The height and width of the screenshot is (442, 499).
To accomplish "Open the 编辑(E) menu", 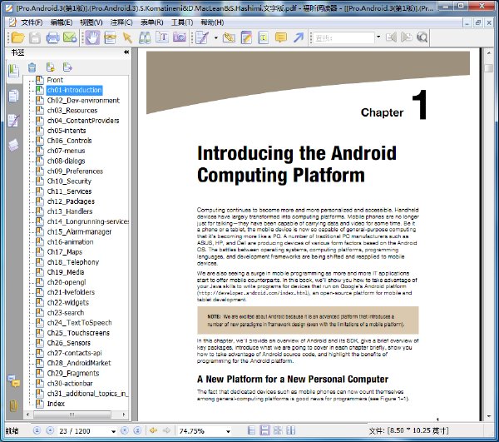I will click(x=62, y=22).
